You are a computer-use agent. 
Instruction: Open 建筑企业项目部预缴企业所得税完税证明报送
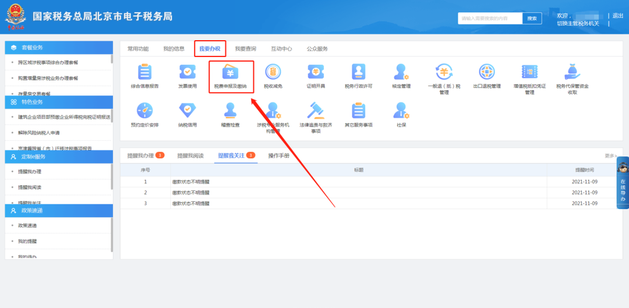pos(64,116)
